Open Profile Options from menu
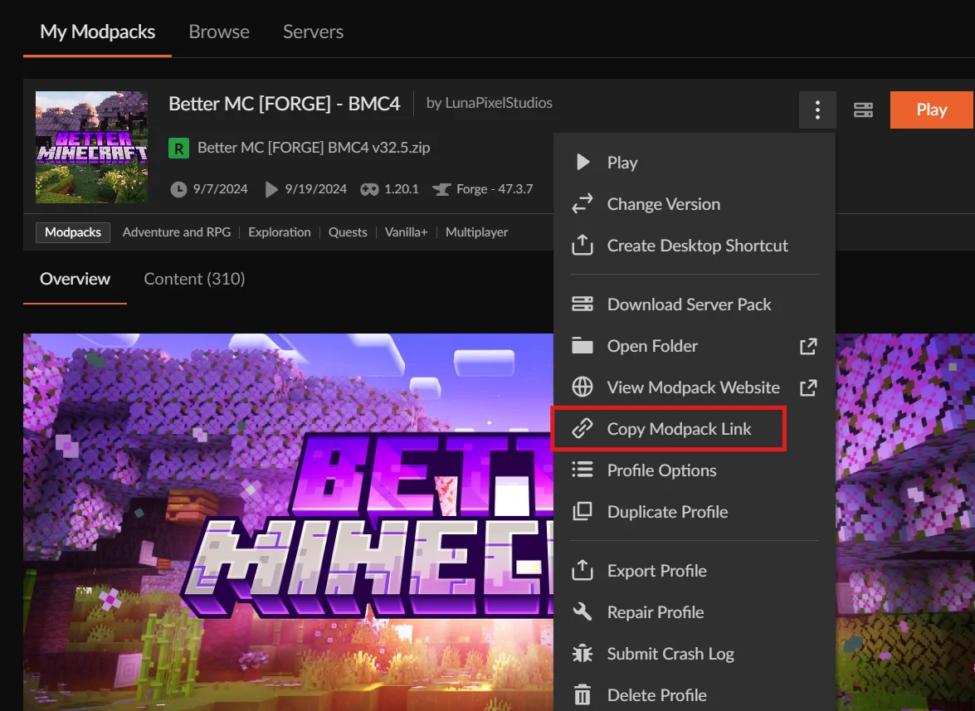The width and height of the screenshot is (975, 711). 694,470
